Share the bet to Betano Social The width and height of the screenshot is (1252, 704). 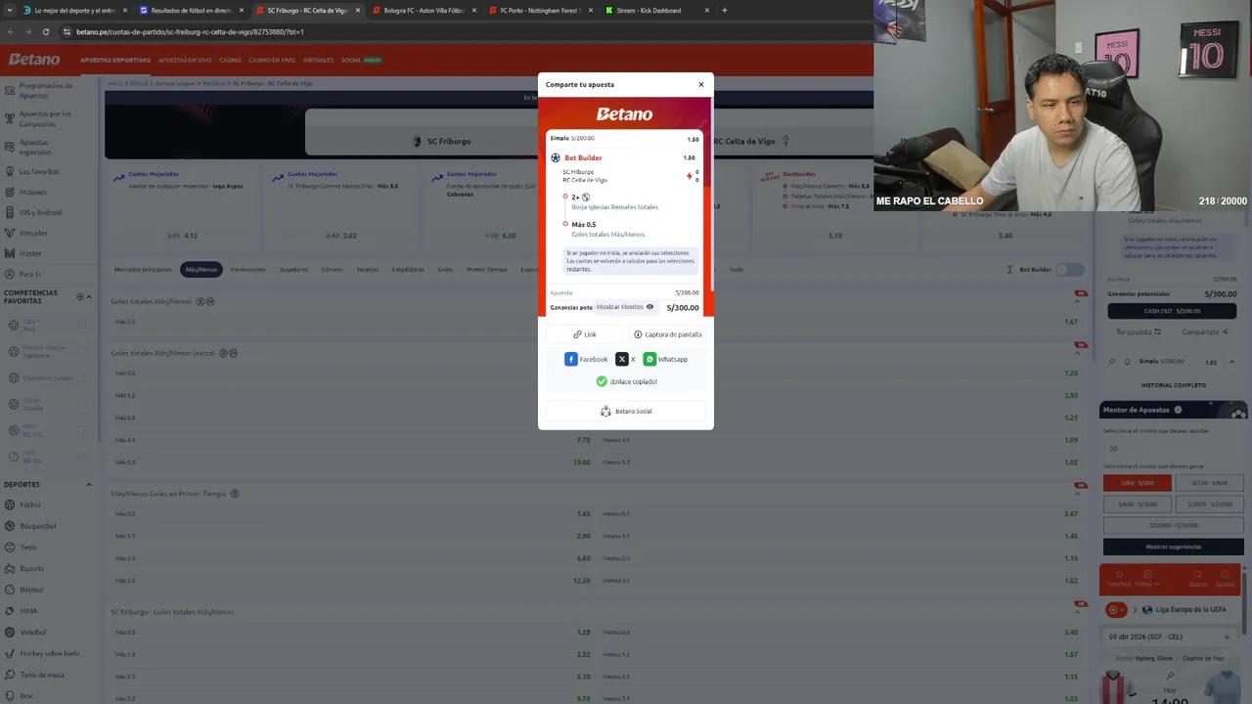click(626, 411)
